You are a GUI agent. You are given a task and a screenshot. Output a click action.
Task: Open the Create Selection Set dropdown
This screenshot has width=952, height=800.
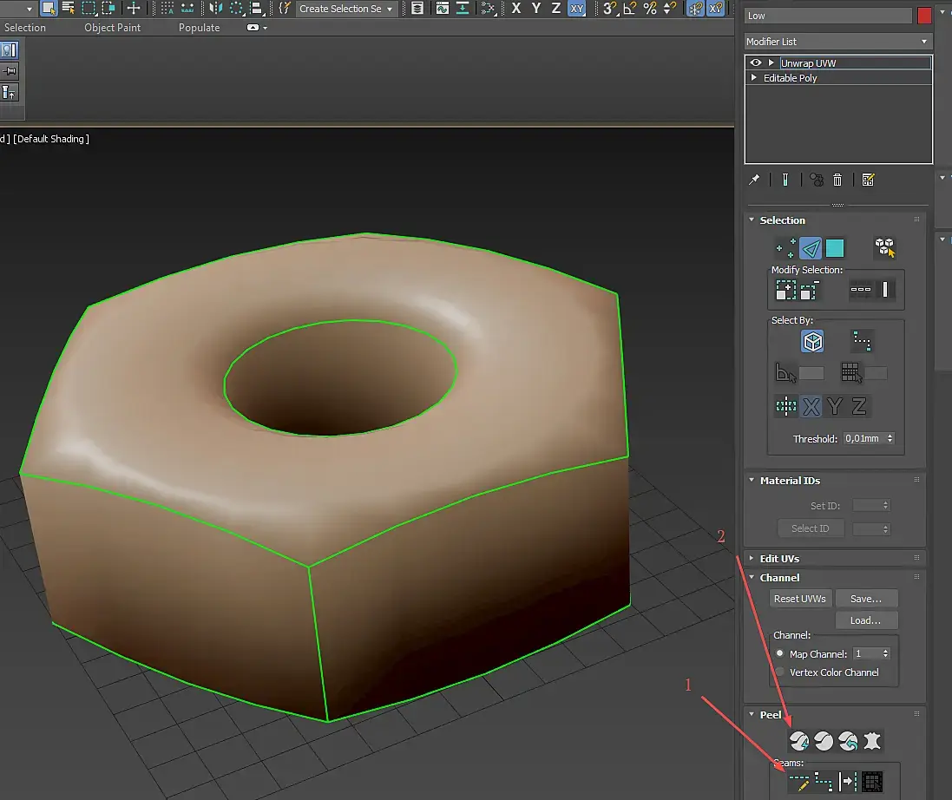346,9
